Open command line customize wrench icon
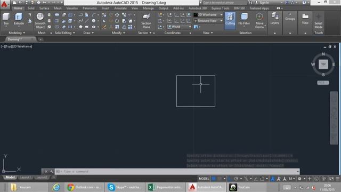 pyautogui.click(x=52, y=172)
